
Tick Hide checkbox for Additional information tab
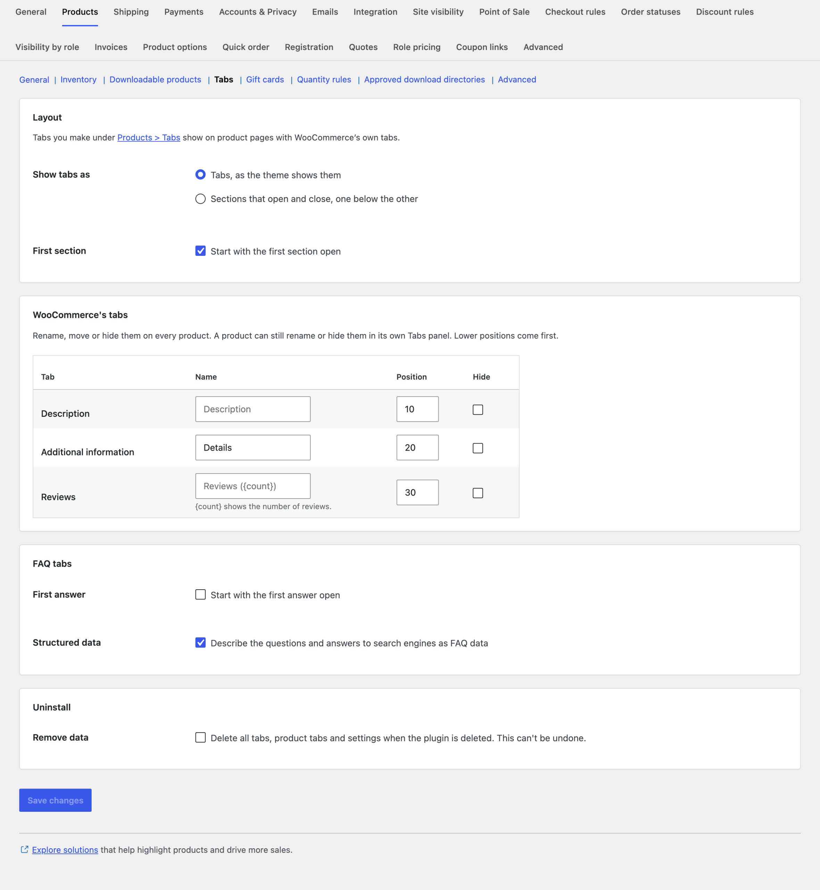[x=478, y=448]
